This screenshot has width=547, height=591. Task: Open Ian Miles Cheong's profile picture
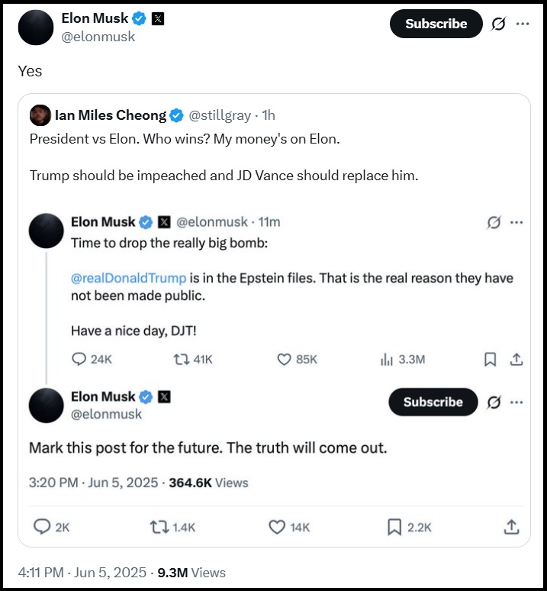click(x=40, y=115)
